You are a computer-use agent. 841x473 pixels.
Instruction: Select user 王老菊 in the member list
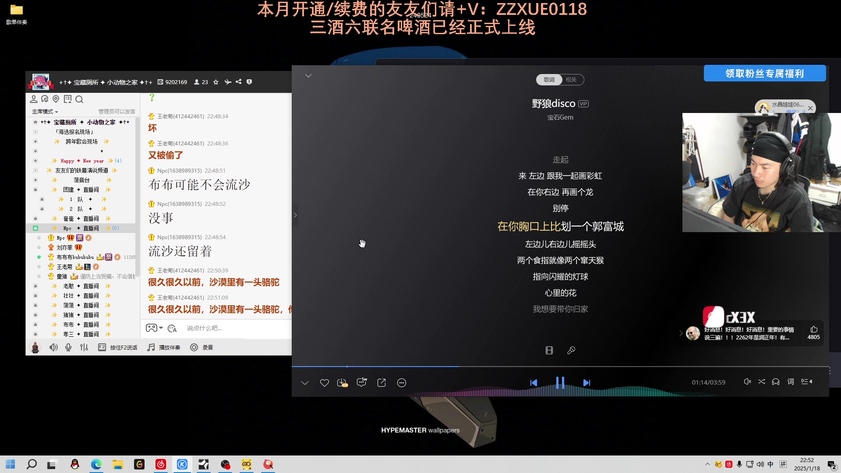[x=64, y=267]
